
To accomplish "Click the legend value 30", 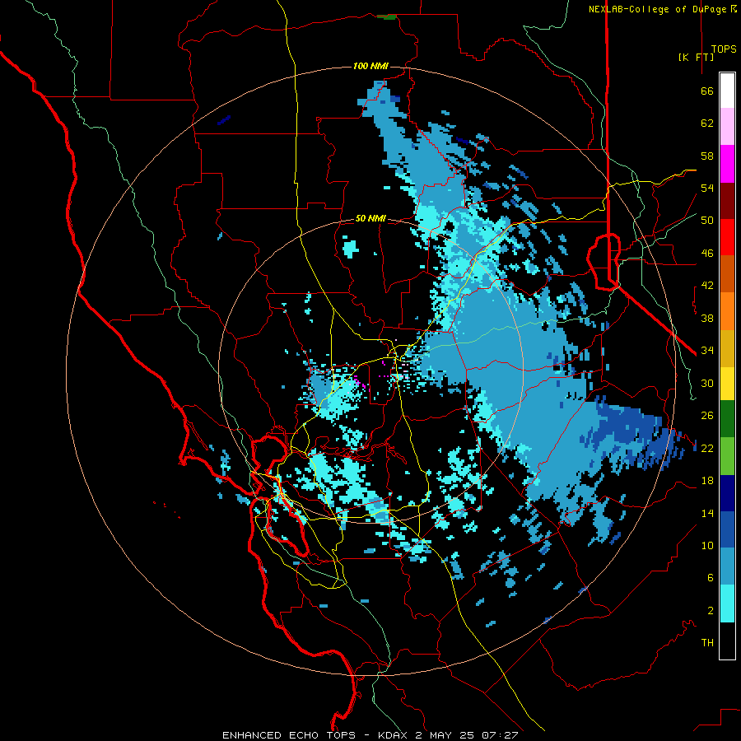I will click(707, 383).
